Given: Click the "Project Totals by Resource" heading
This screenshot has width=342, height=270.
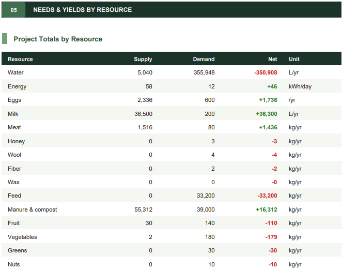Looking at the screenshot, I should 58,39.
